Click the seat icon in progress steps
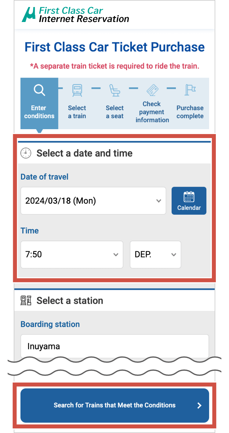Viewport: 229px width, 433px height. [x=115, y=90]
